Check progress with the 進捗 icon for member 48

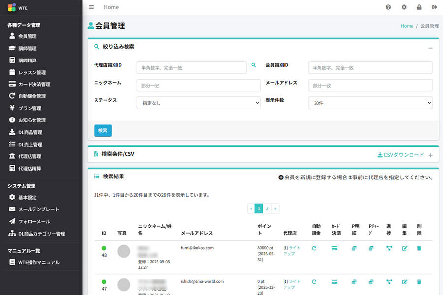(389, 248)
